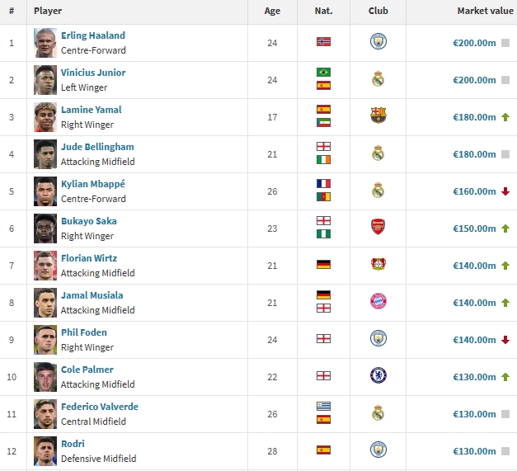
Task: Click Bayern Munich crest in Musiala's row
Action: click(x=378, y=302)
